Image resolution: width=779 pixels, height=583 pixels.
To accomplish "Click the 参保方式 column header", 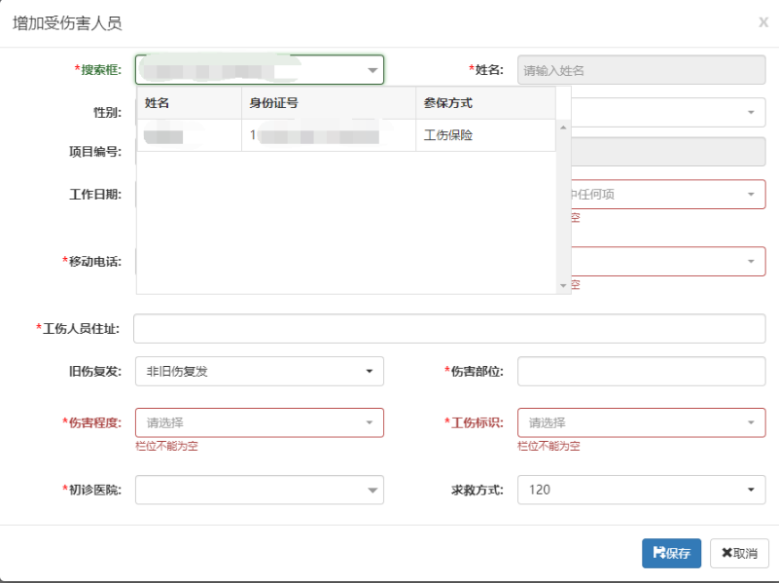I will (484, 103).
